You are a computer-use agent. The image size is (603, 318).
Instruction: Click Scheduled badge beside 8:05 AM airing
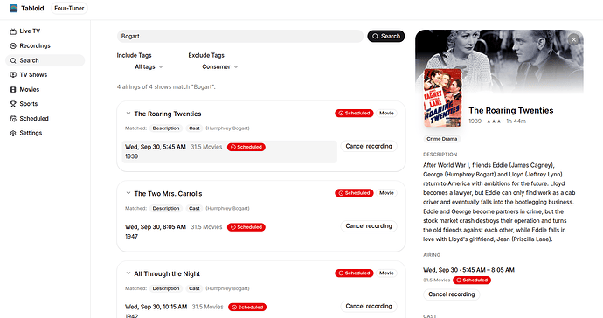click(x=246, y=227)
